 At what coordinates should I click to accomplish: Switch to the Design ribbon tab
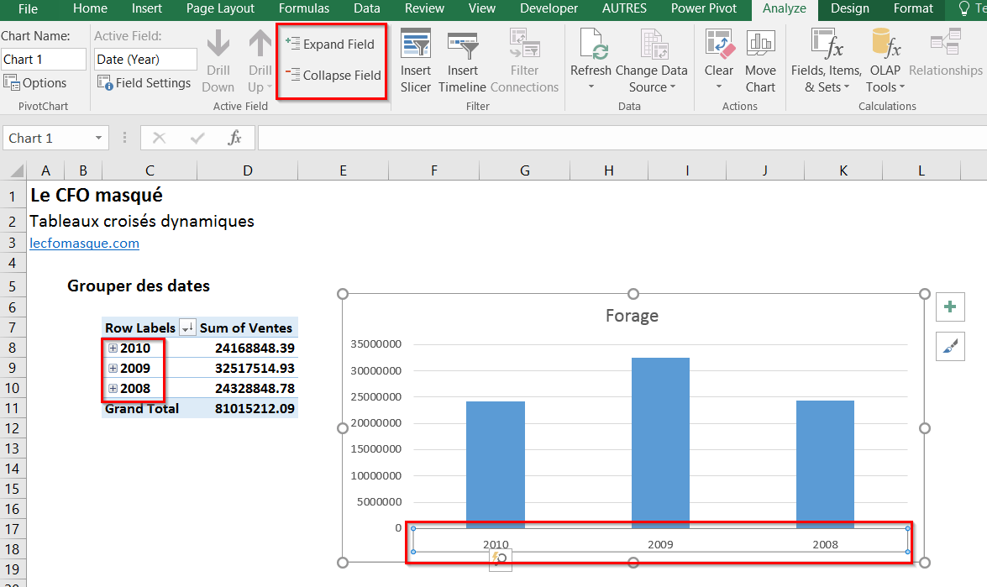point(849,8)
